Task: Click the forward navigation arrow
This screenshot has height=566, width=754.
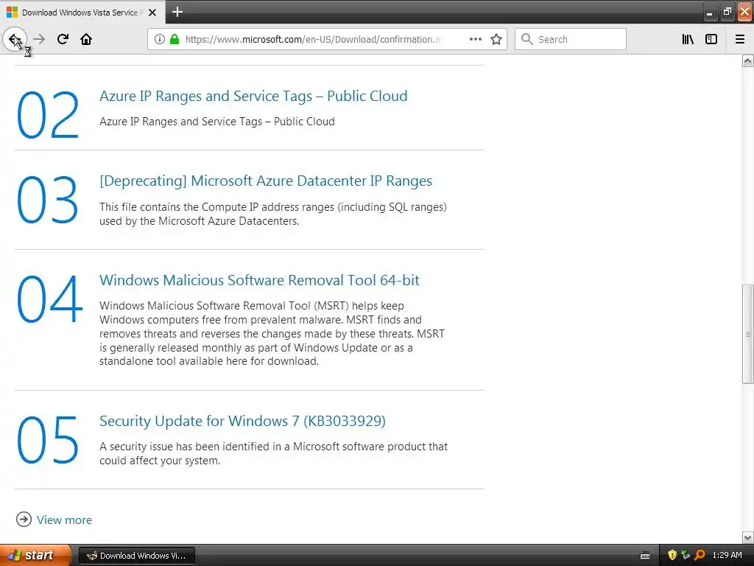Action: [x=39, y=39]
